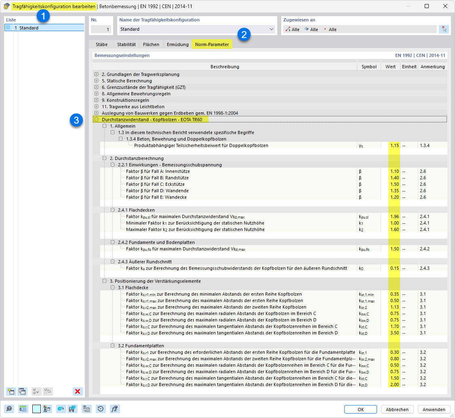Click the Zugewiesen an field with Alle
This screenshot has width=455, height=418.
click(360, 29)
